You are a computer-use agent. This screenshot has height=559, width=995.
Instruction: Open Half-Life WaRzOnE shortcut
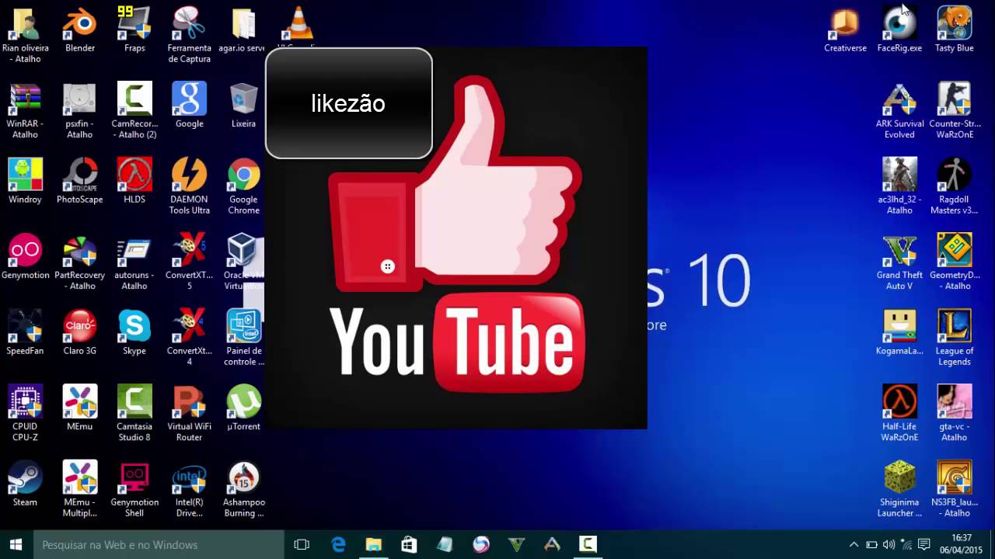coord(899,413)
